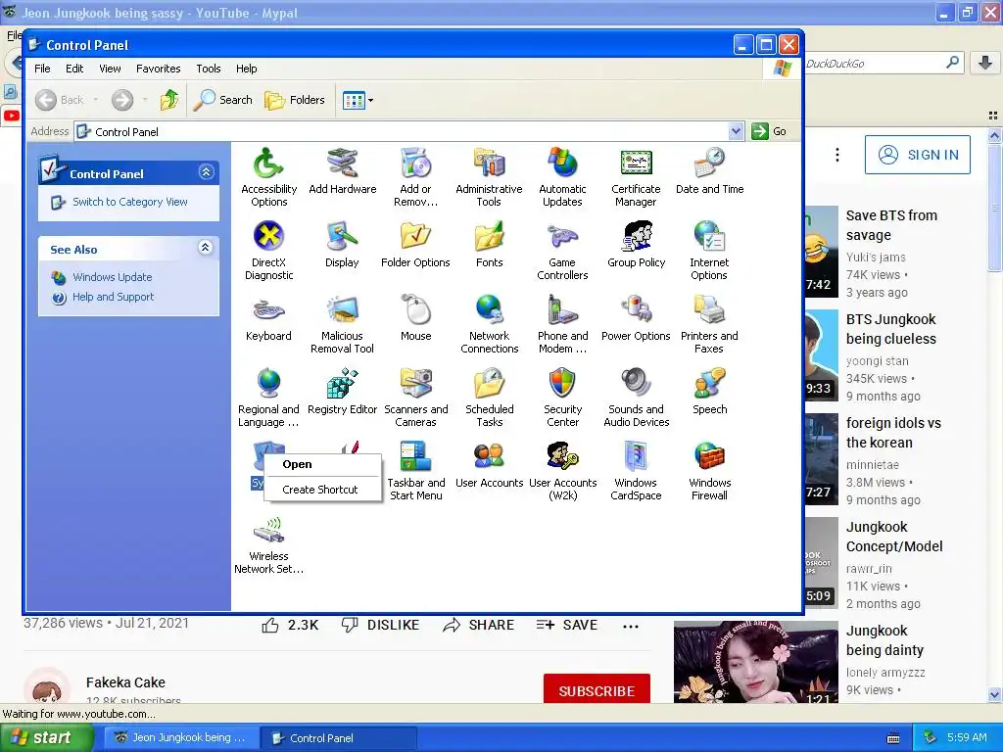This screenshot has height=752, width=1003.
Task: Choose Create Shortcut in context menu
Action: coord(322,490)
